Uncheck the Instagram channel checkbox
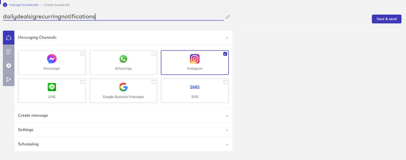 tap(225, 54)
